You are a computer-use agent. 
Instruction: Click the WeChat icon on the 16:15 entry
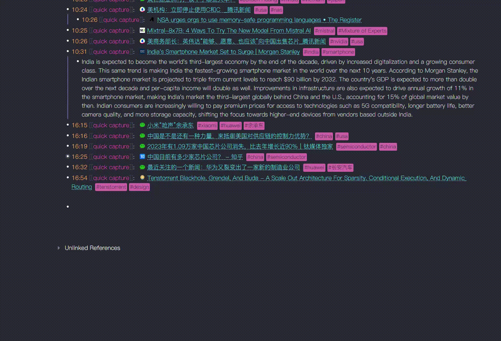pyautogui.click(x=142, y=125)
